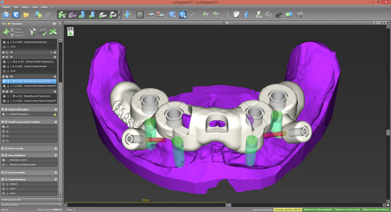Click the green four-arrow collapse icon

click(x=53, y=32)
